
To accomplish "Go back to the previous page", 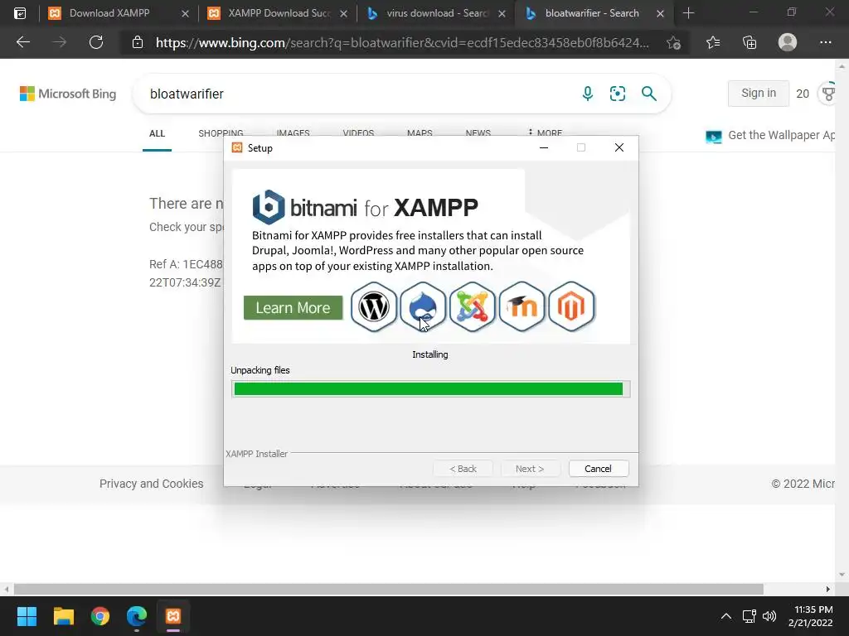I will pyautogui.click(x=22, y=42).
